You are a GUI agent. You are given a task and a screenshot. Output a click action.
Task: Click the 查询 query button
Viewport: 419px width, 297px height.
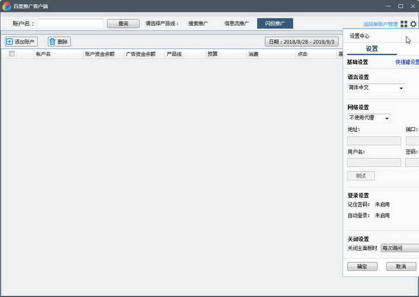click(x=123, y=24)
